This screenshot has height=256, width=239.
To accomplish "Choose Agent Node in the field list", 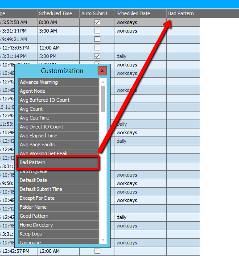I will coord(58,91).
